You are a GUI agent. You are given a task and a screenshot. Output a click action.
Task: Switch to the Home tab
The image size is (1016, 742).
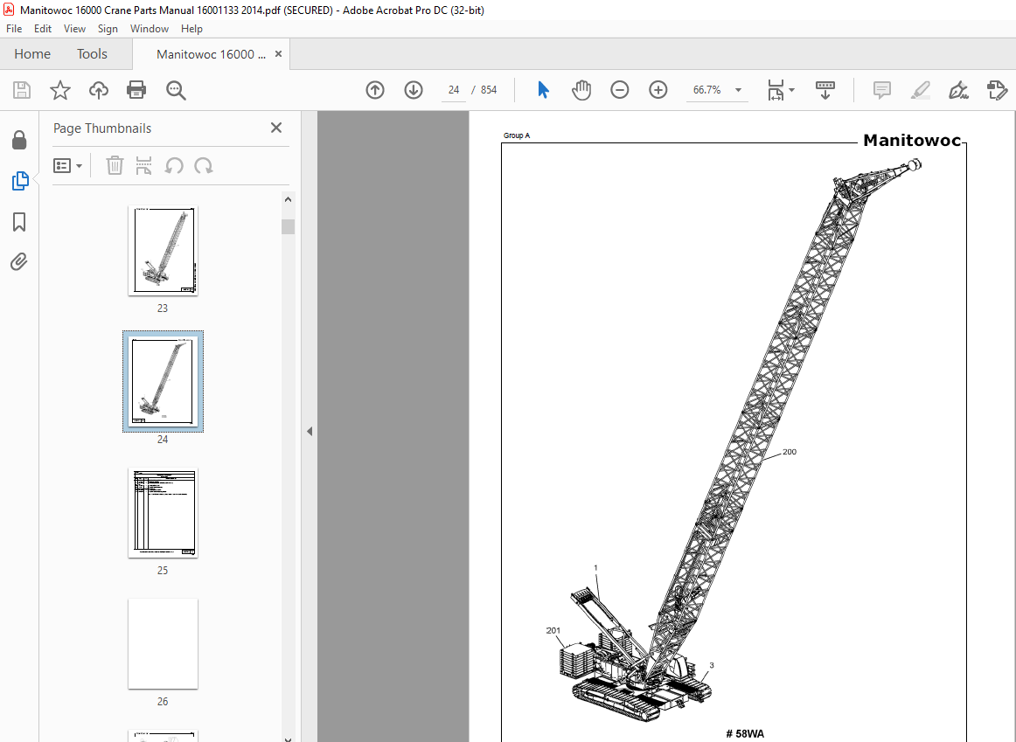(x=32, y=54)
